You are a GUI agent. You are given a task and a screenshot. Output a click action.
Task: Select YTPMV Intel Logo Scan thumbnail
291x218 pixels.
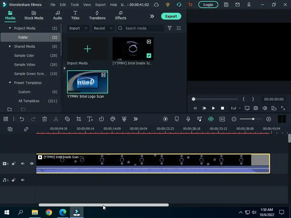pyautogui.click(x=88, y=82)
